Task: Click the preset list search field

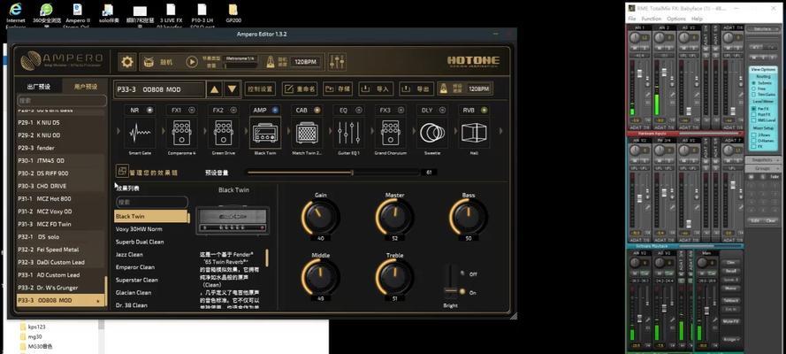Action: coord(62,101)
